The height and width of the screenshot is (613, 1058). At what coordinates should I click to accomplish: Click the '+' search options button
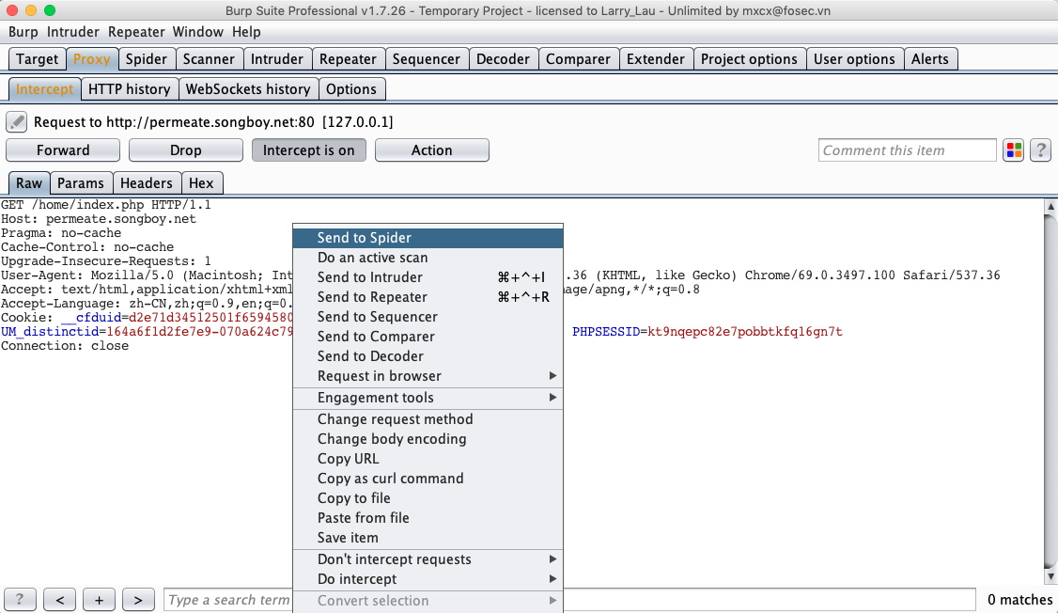coord(99,600)
